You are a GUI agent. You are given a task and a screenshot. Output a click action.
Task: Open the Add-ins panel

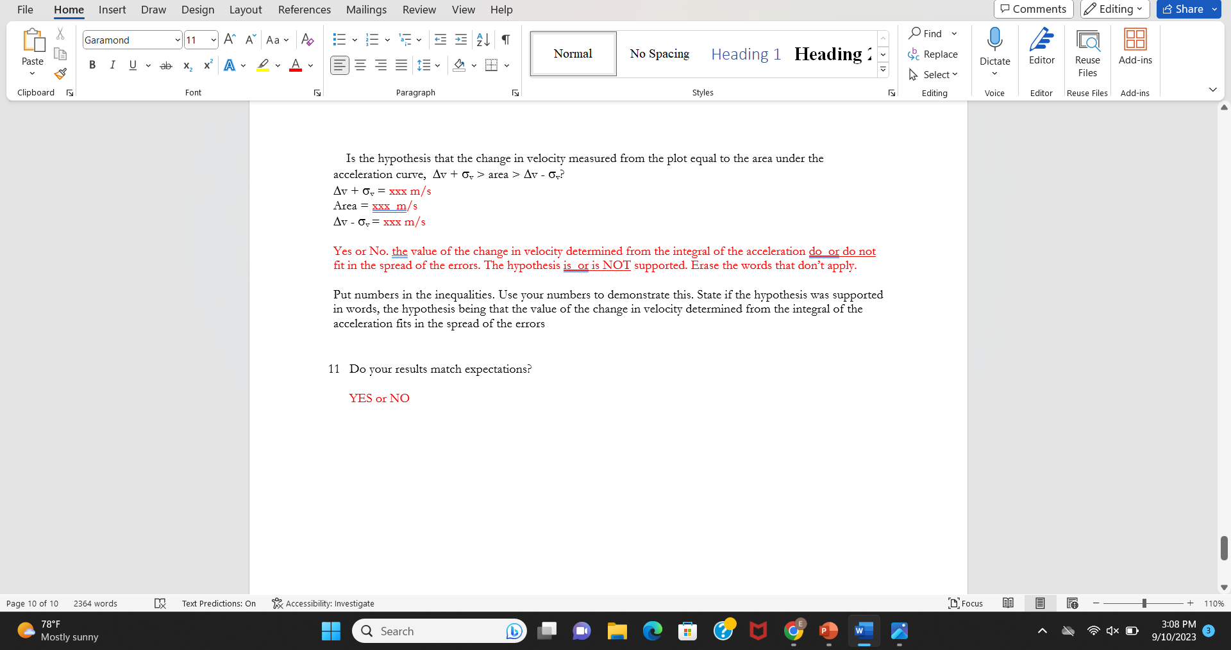pos(1135,47)
